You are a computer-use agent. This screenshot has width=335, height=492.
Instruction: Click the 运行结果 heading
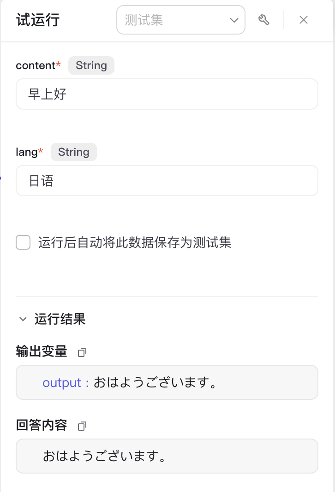click(x=60, y=319)
